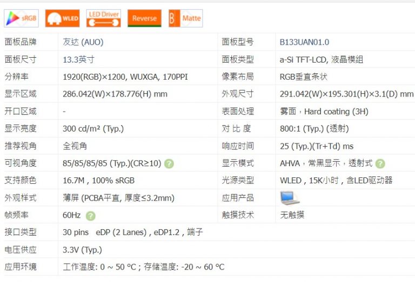The width and height of the screenshot is (415, 282).
Task: Select panel type a-Si TFT-LCD, 液晶模组
Action: point(322,59)
